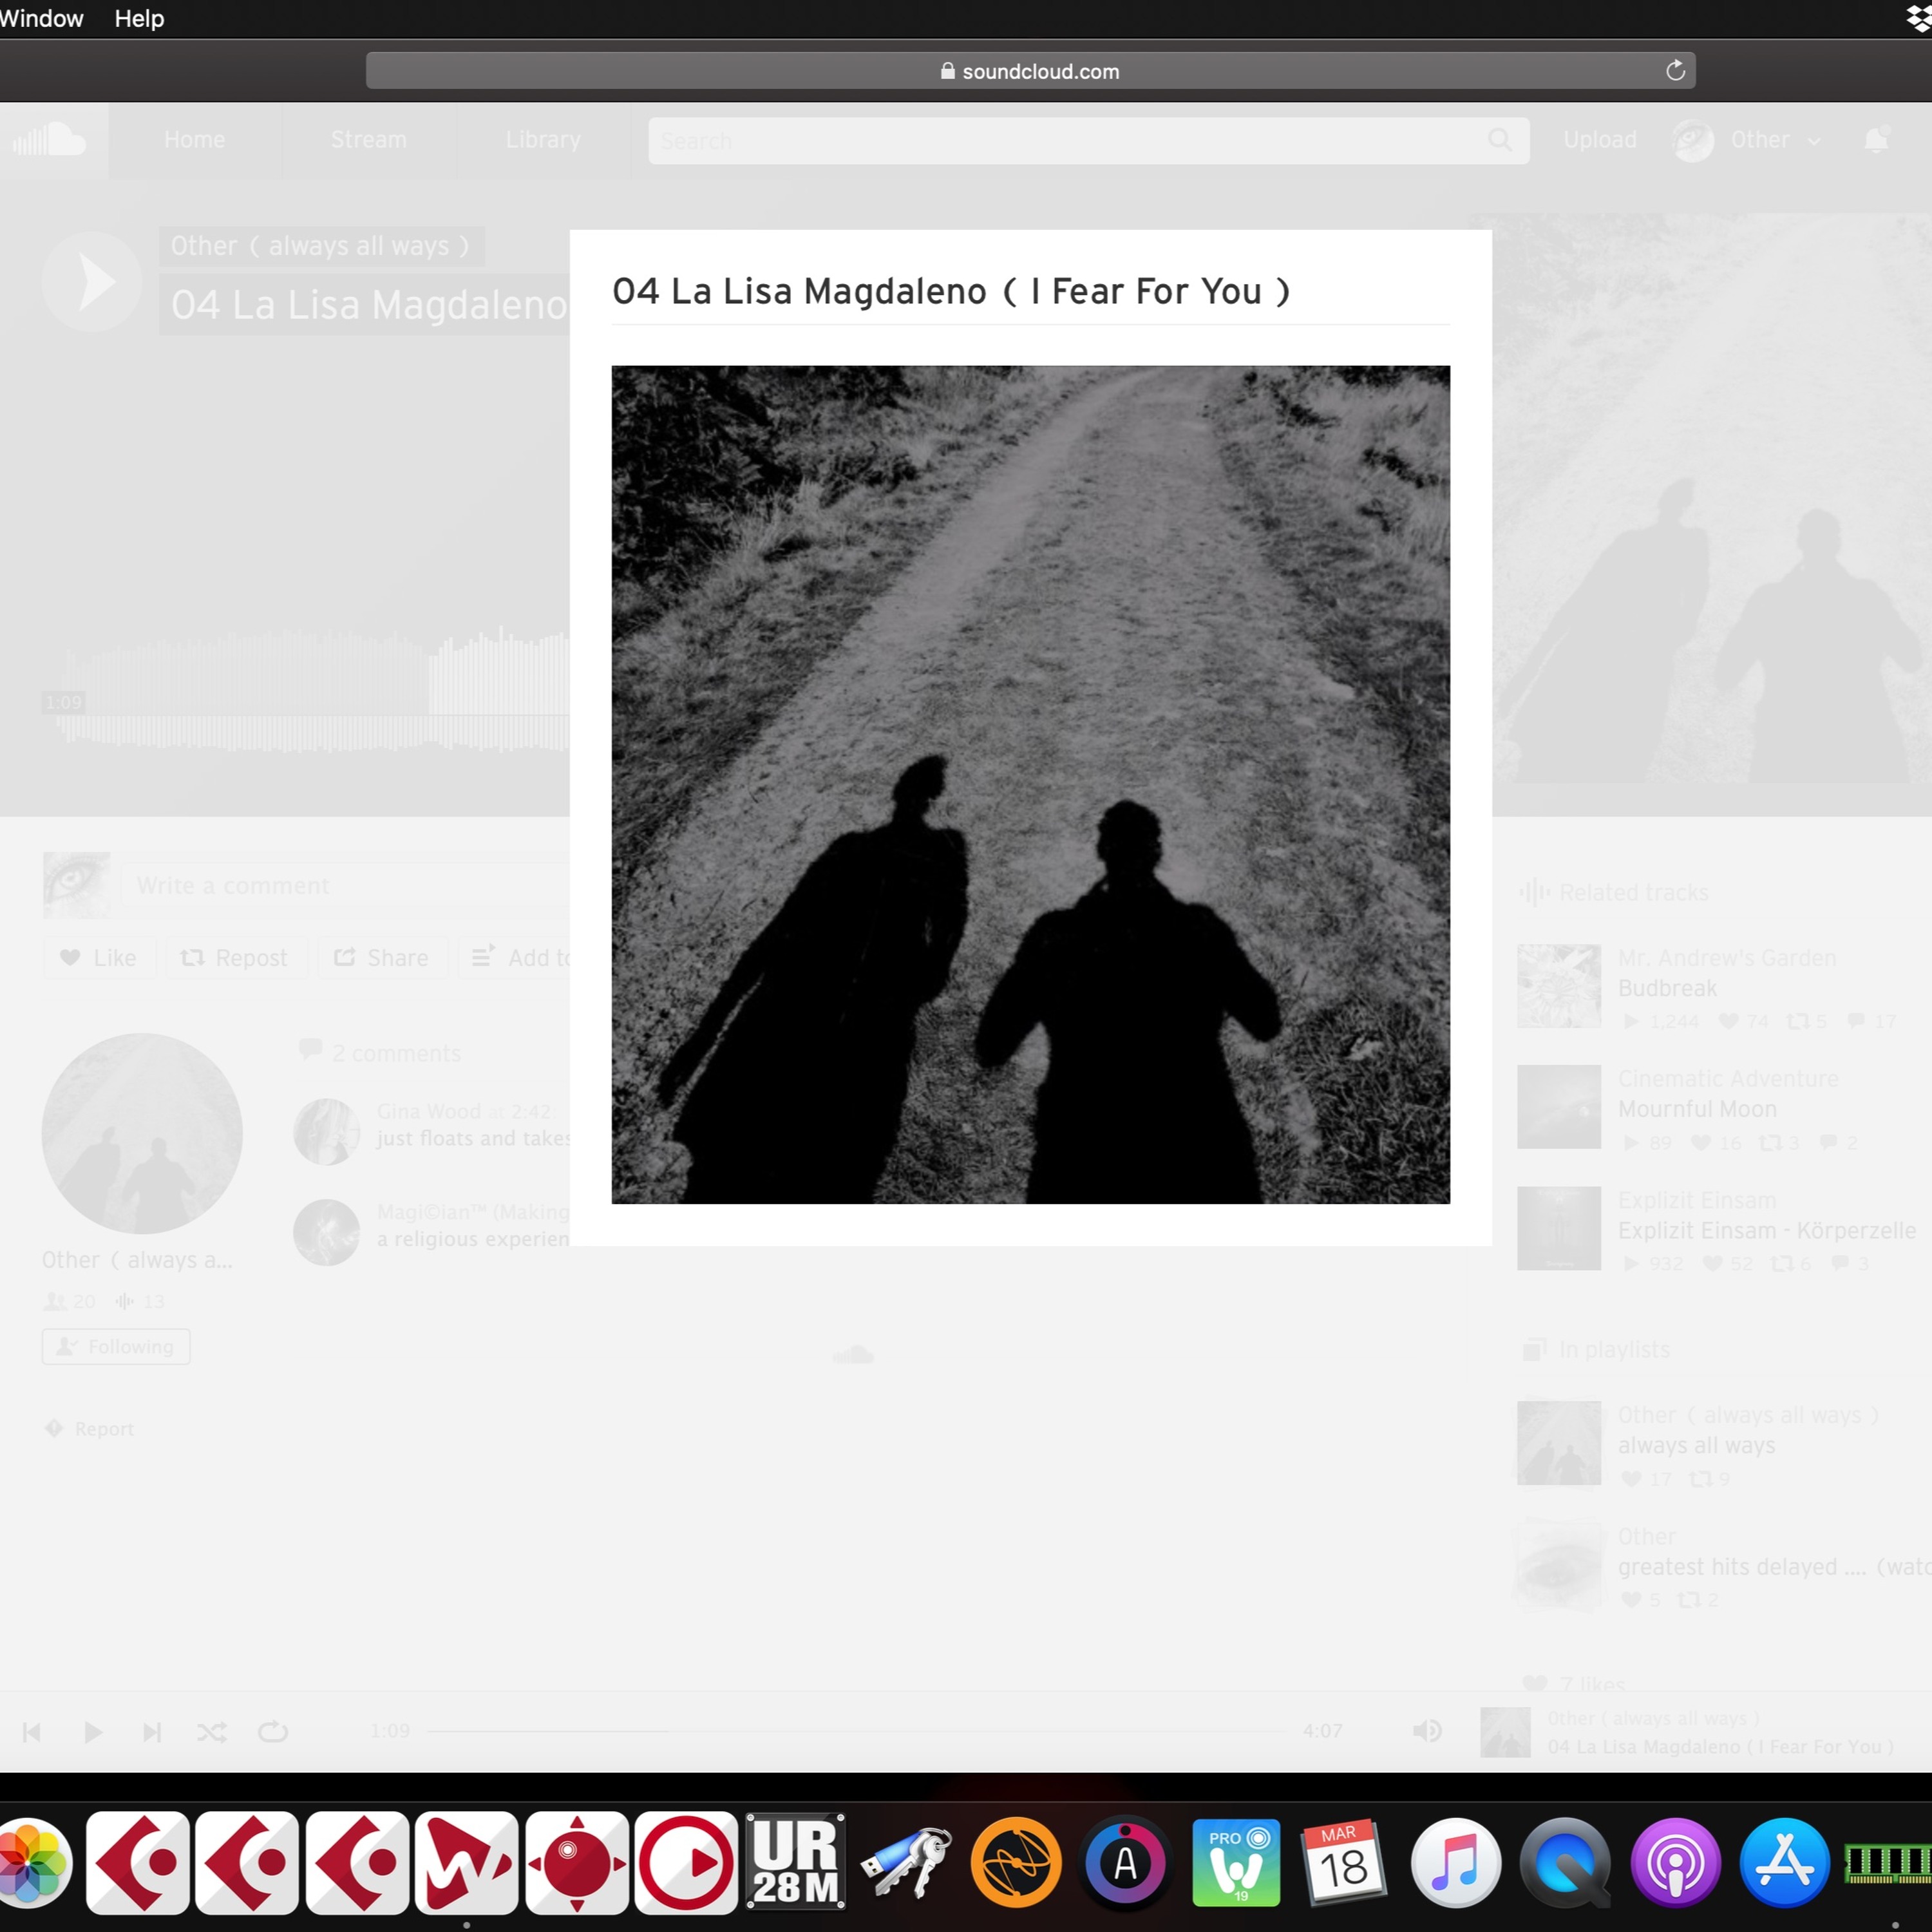Open Music app in Dock
The image size is (1932, 1932).
click(1455, 1863)
